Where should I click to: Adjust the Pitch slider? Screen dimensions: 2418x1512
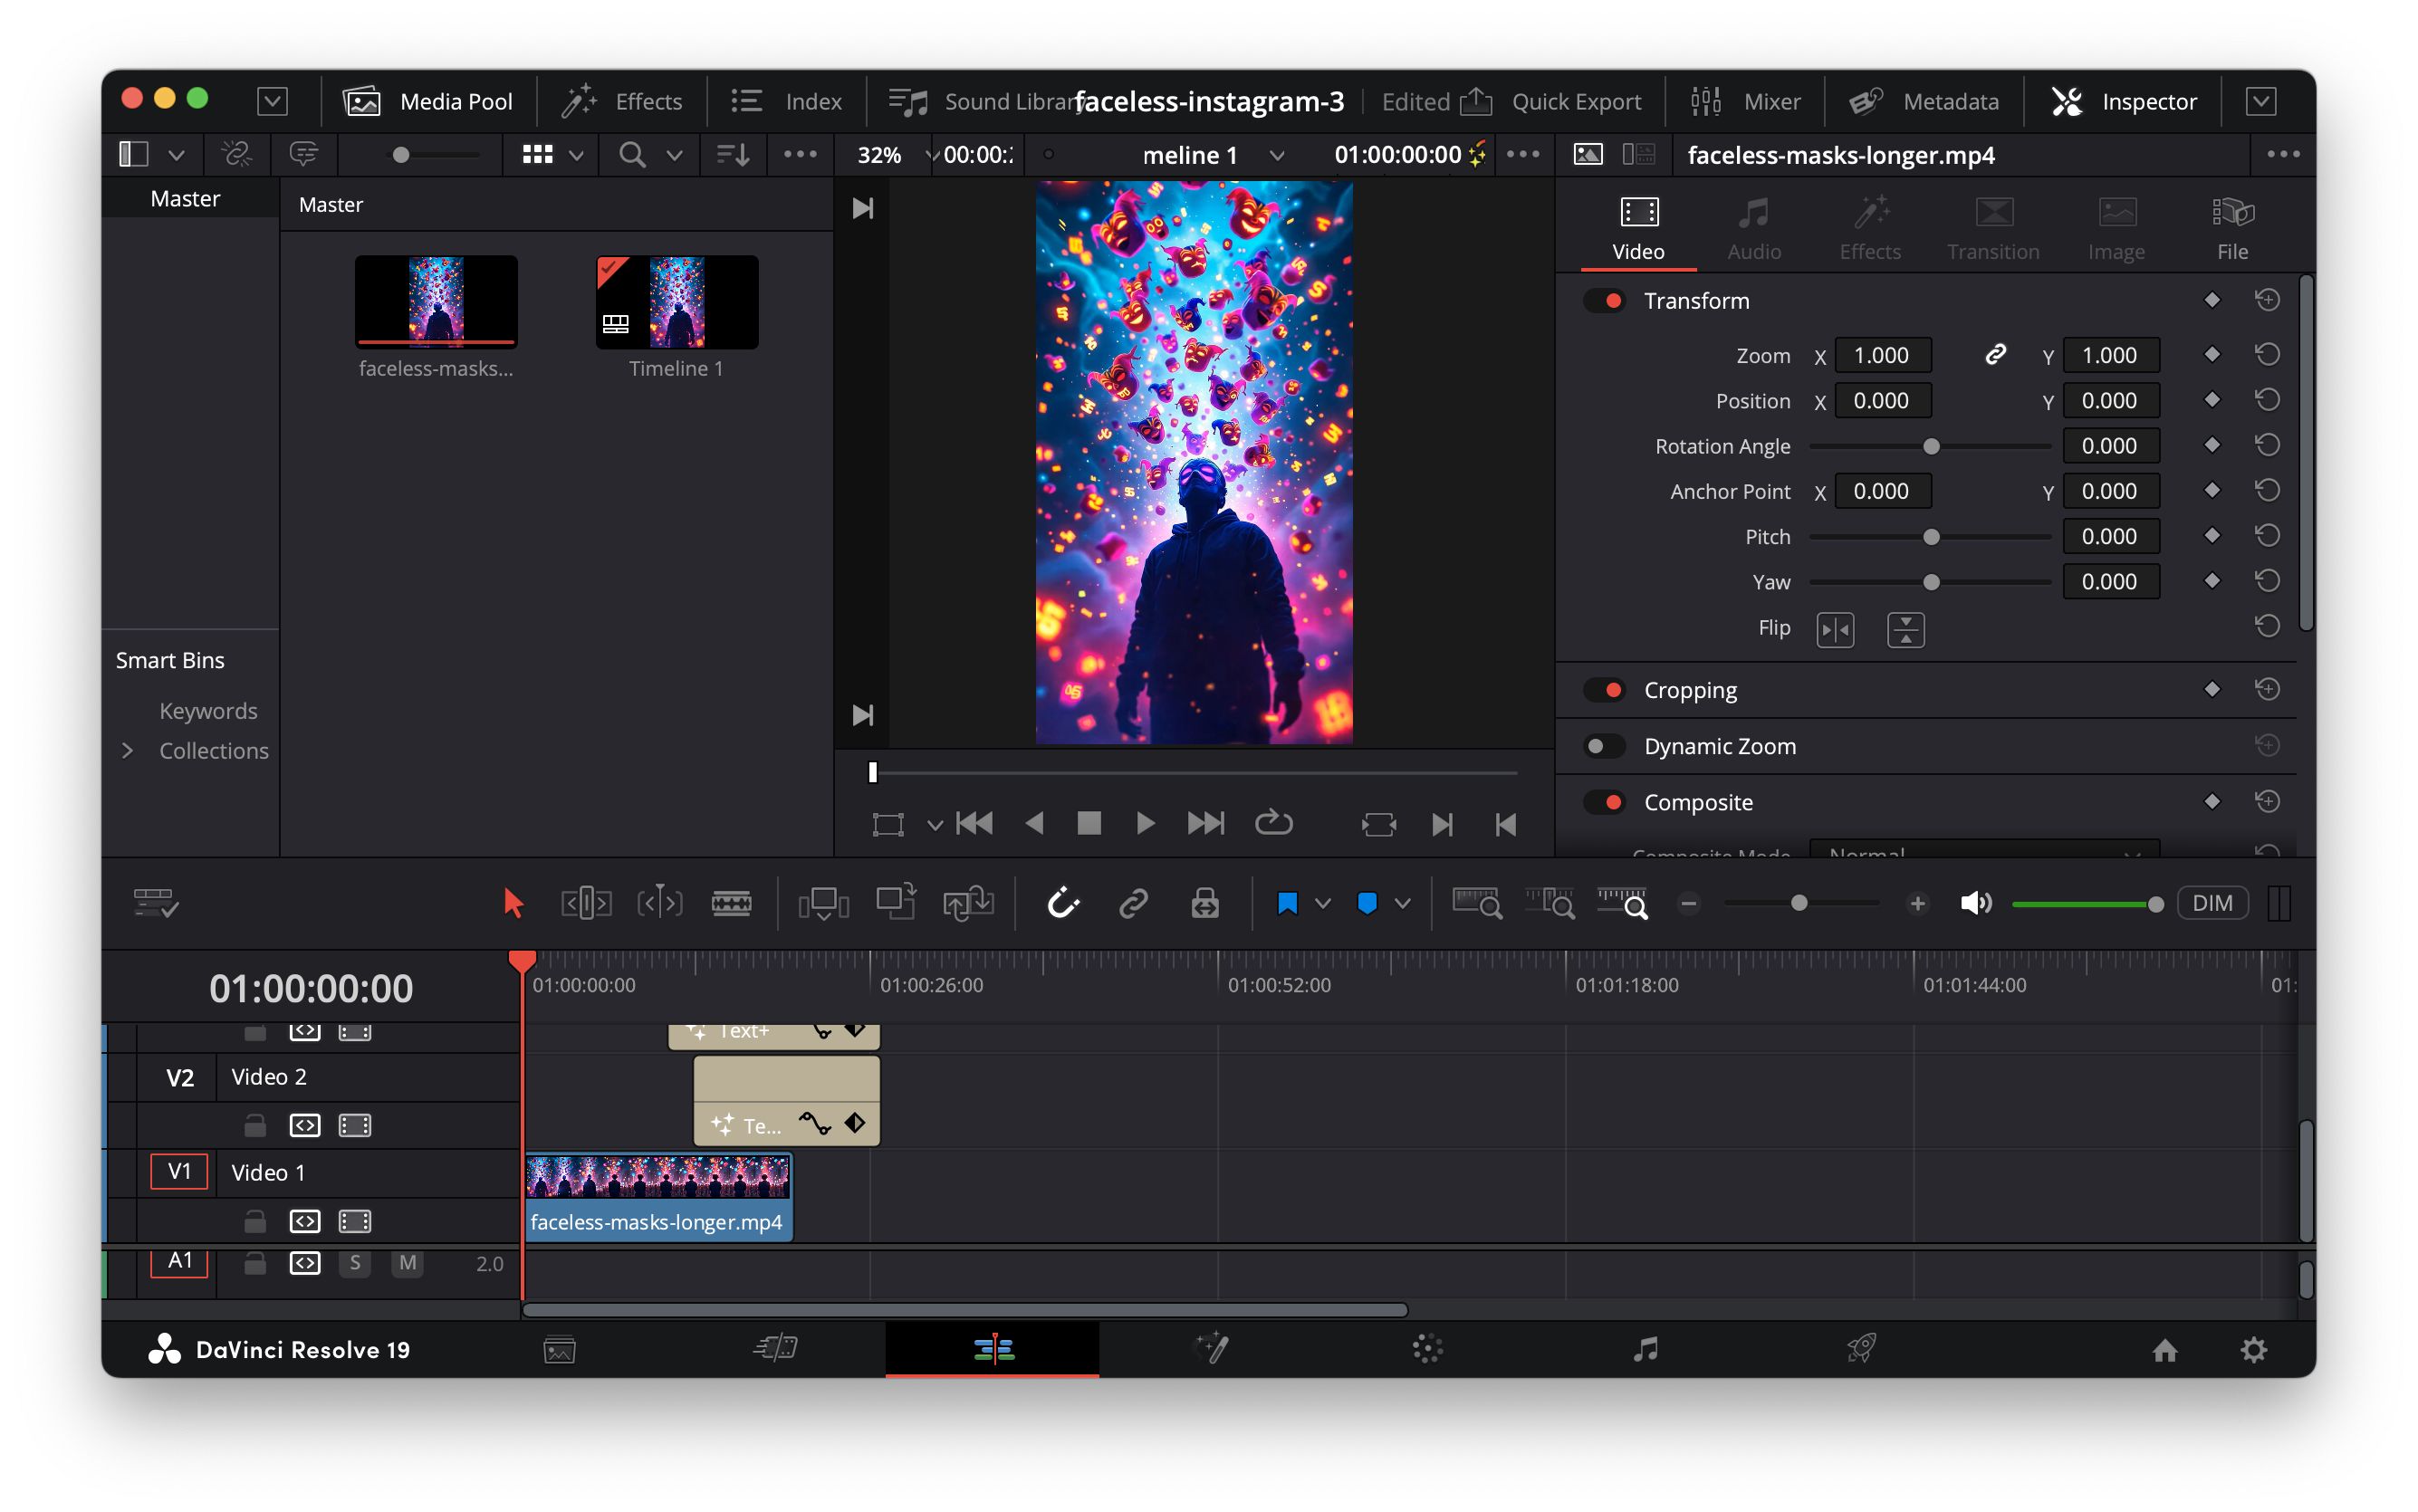(x=1930, y=537)
